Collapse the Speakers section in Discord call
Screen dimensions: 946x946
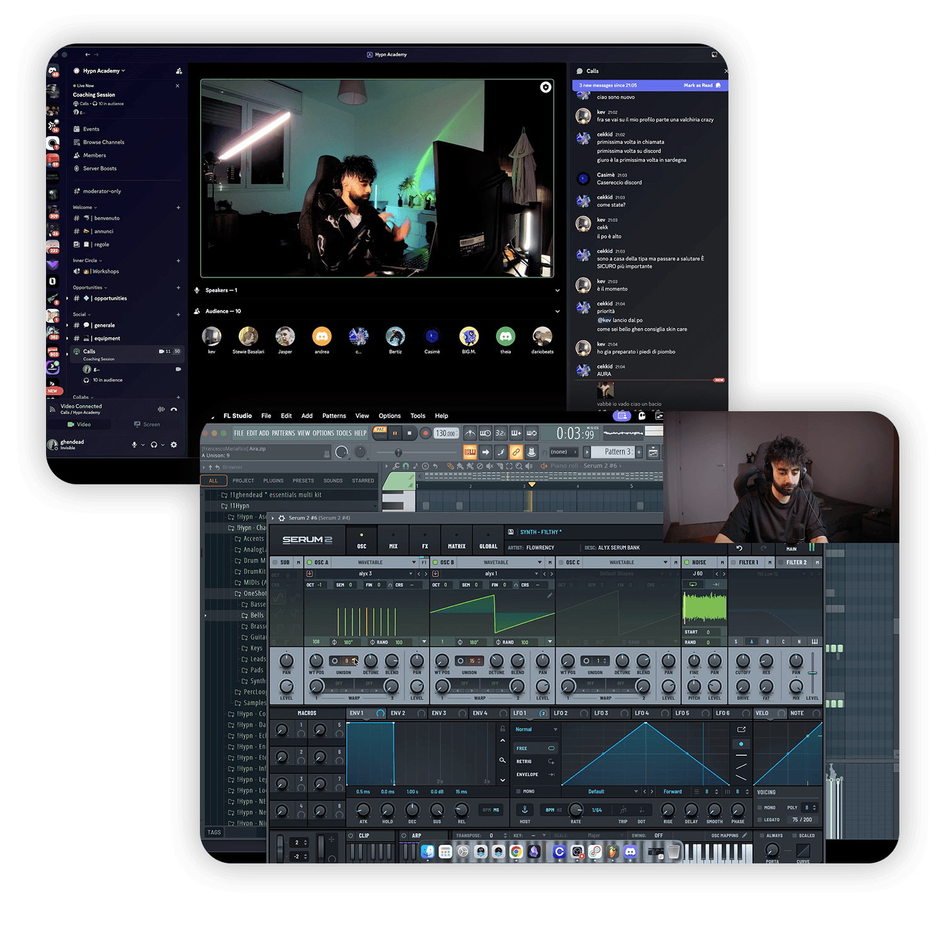click(558, 291)
